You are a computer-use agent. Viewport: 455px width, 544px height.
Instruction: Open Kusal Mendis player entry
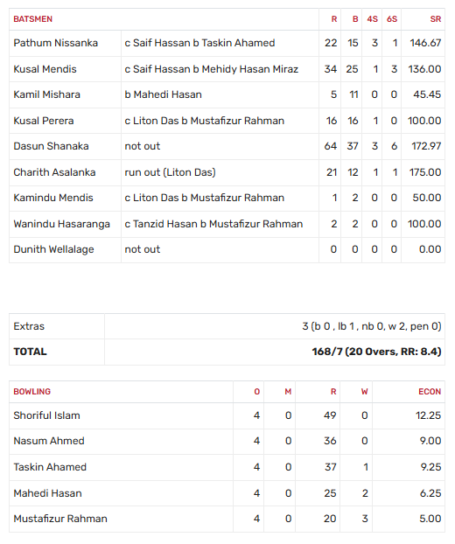click(x=45, y=69)
